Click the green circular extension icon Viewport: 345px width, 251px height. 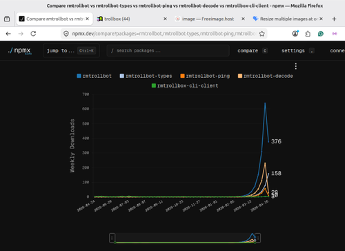tap(321, 34)
